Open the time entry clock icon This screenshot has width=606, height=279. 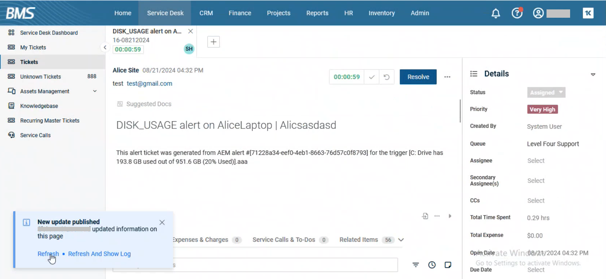[432, 265]
